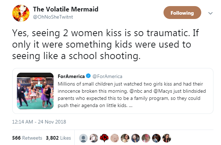View the 3,802 Likes list
The width and height of the screenshot is (221, 145).
[57, 137]
